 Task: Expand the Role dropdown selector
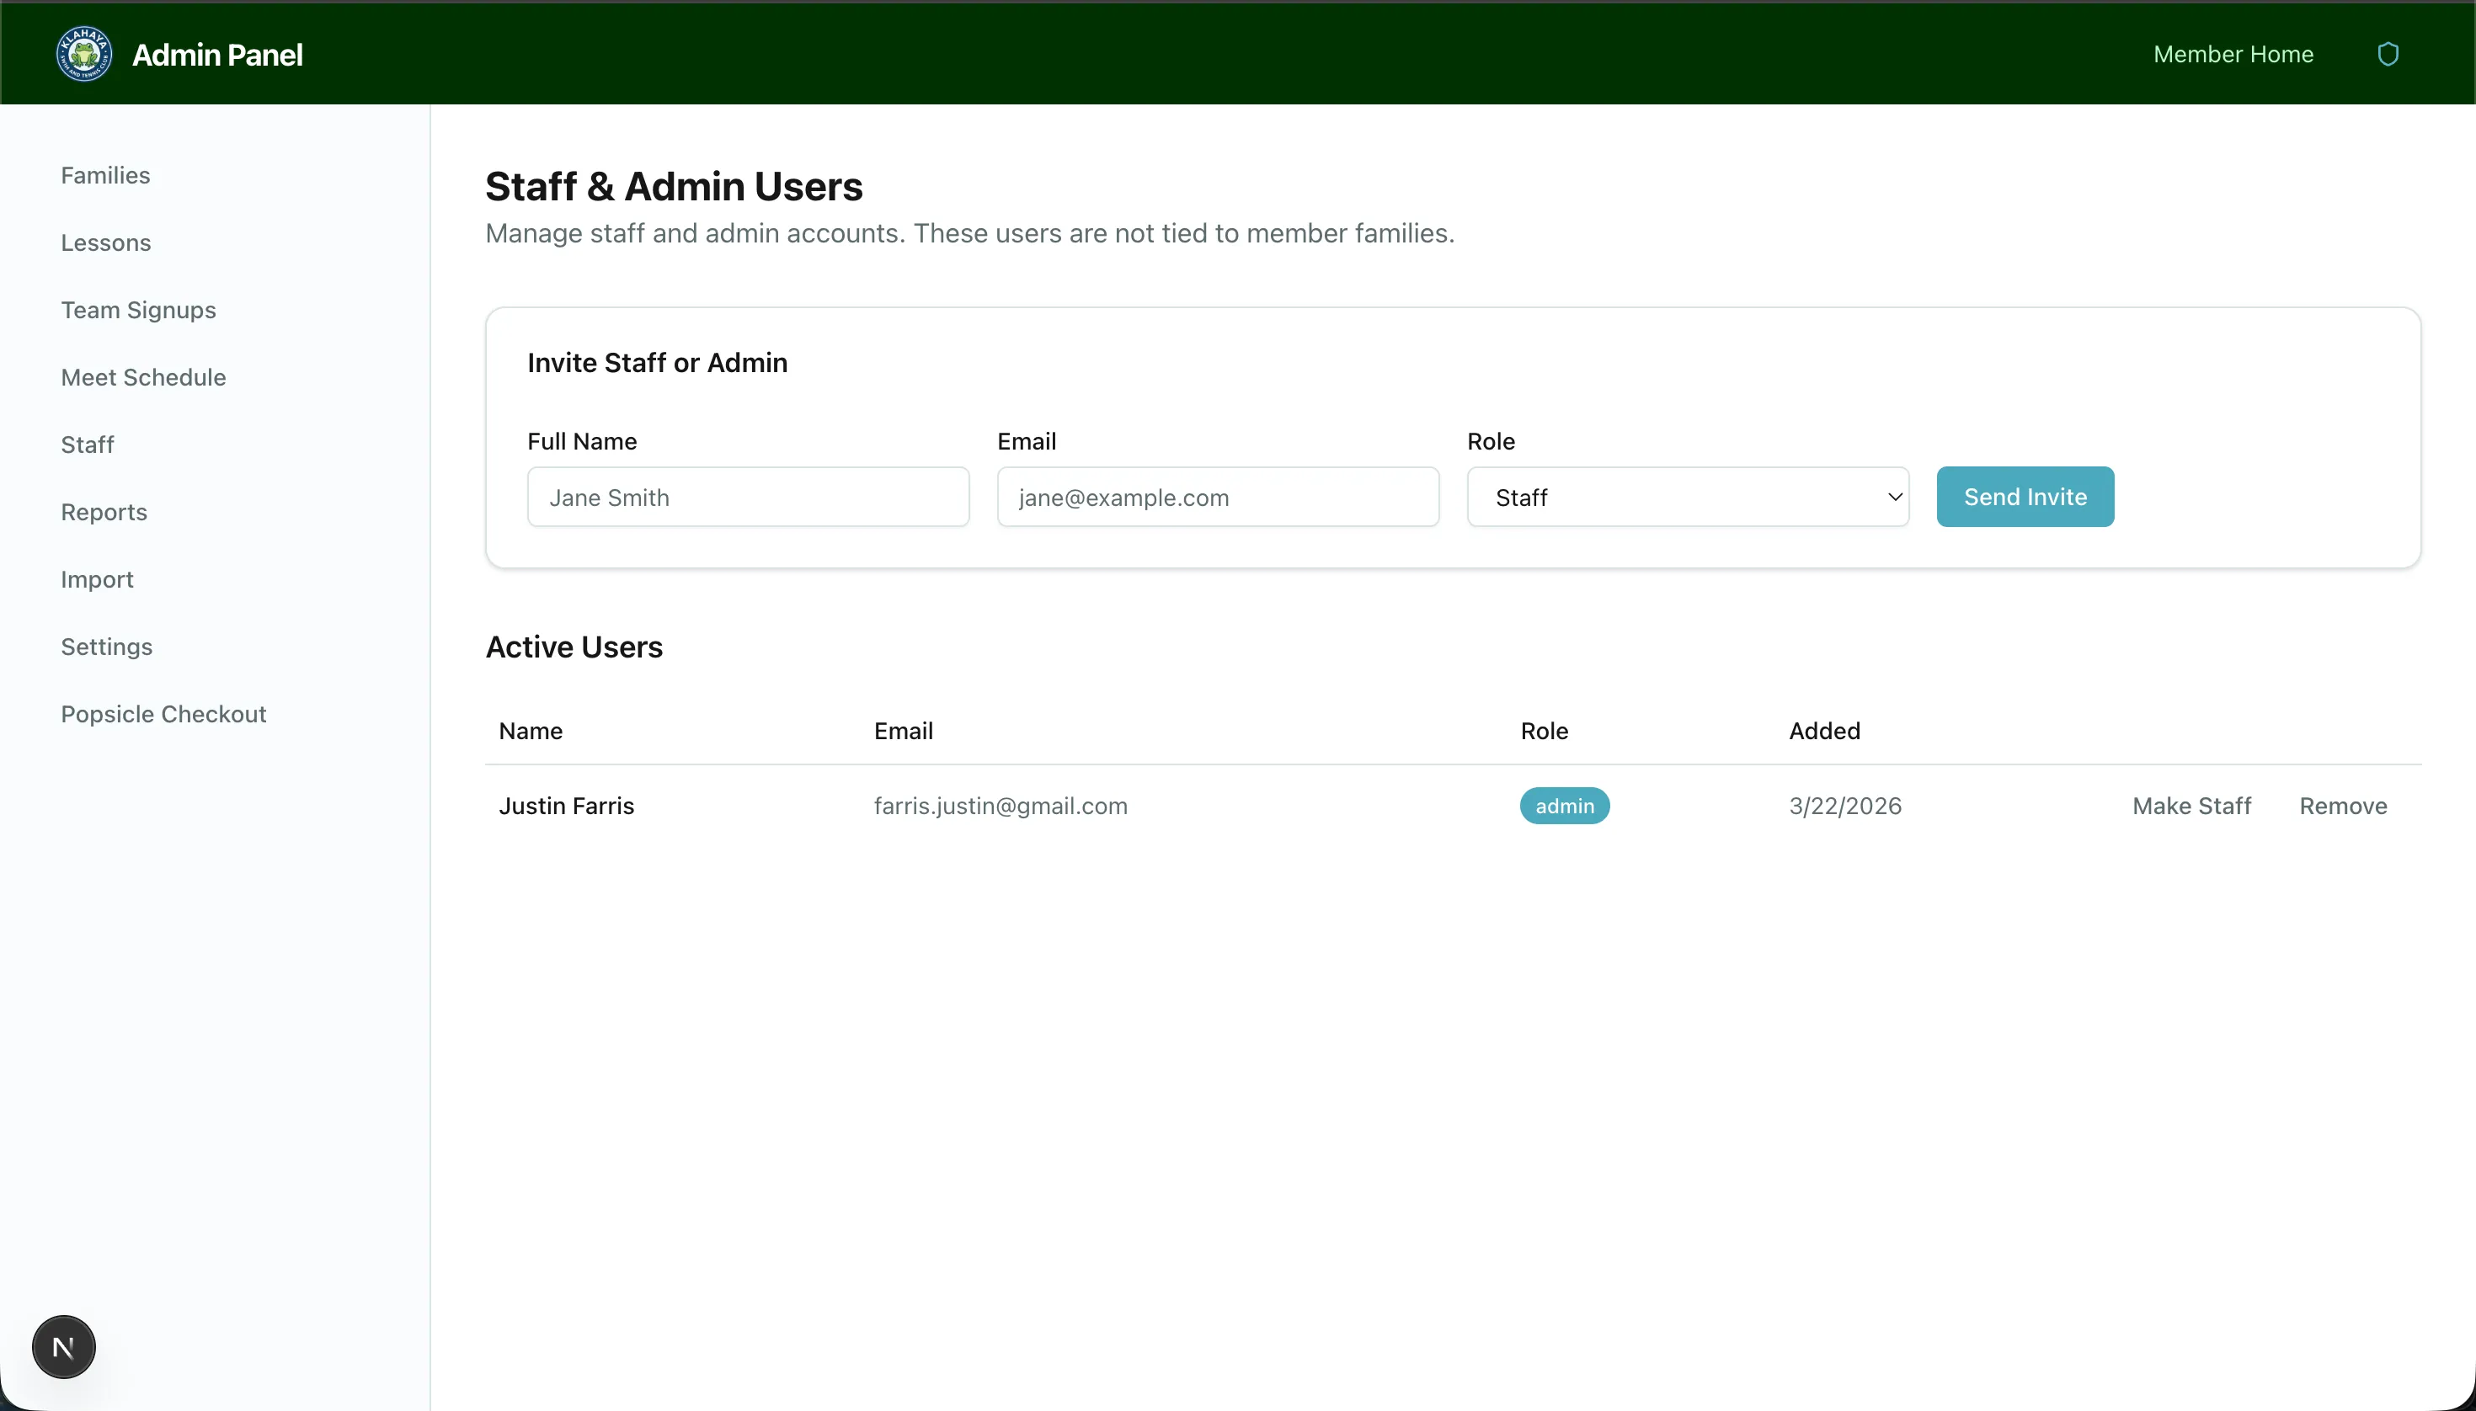pyautogui.click(x=1688, y=498)
